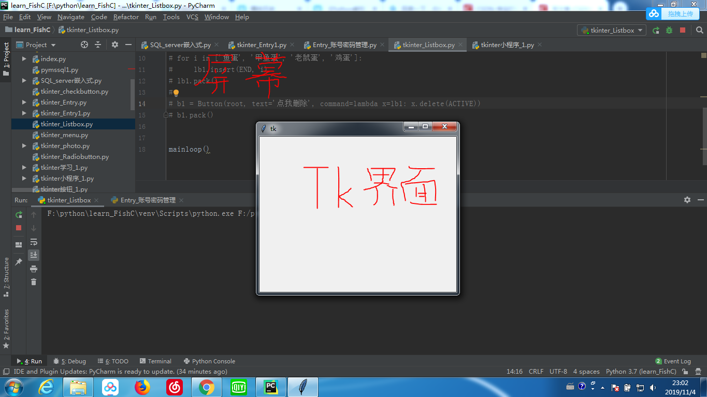Open the Project view dropdown
This screenshot has height=397, width=707.
coord(36,45)
